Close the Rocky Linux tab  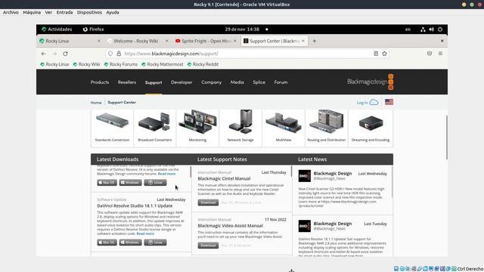[x=99, y=41]
